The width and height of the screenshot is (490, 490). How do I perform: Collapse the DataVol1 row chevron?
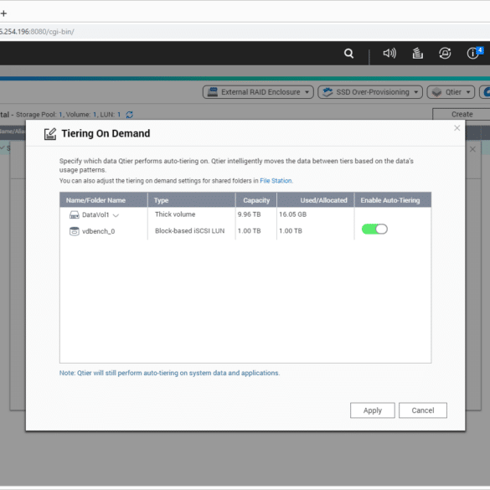(x=116, y=215)
